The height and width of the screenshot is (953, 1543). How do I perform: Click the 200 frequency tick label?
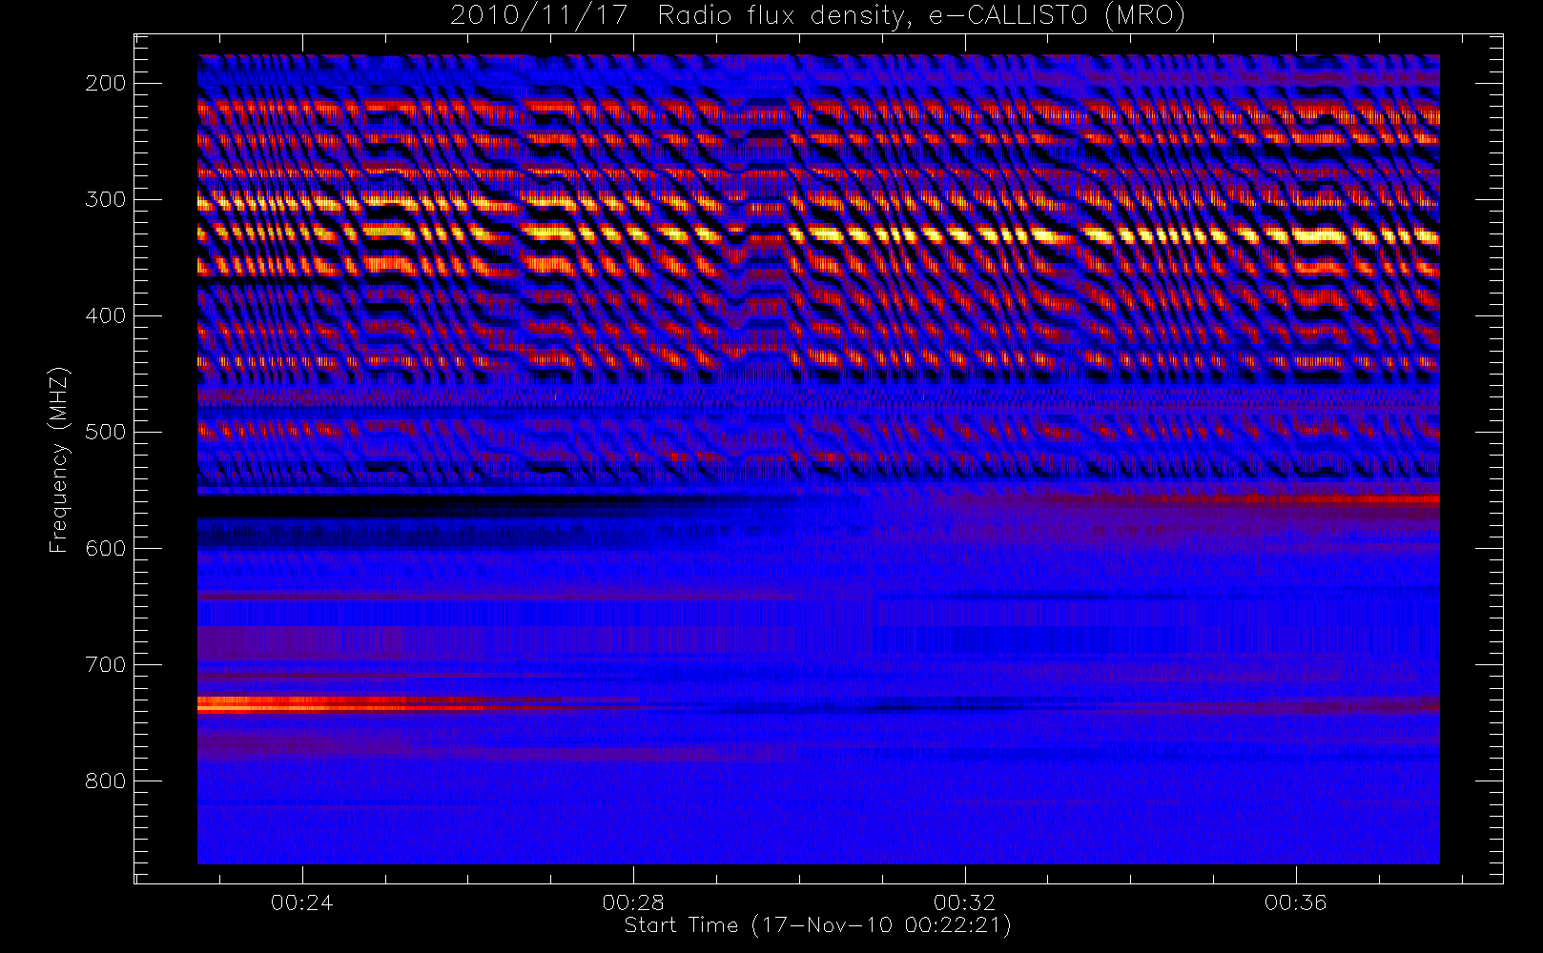point(106,83)
